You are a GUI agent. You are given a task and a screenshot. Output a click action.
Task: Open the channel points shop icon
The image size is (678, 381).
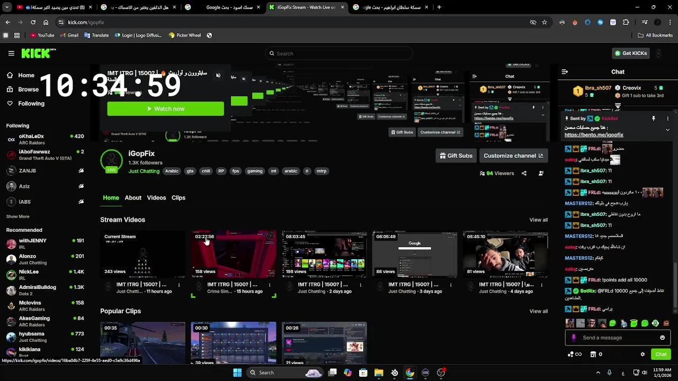(593, 355)
